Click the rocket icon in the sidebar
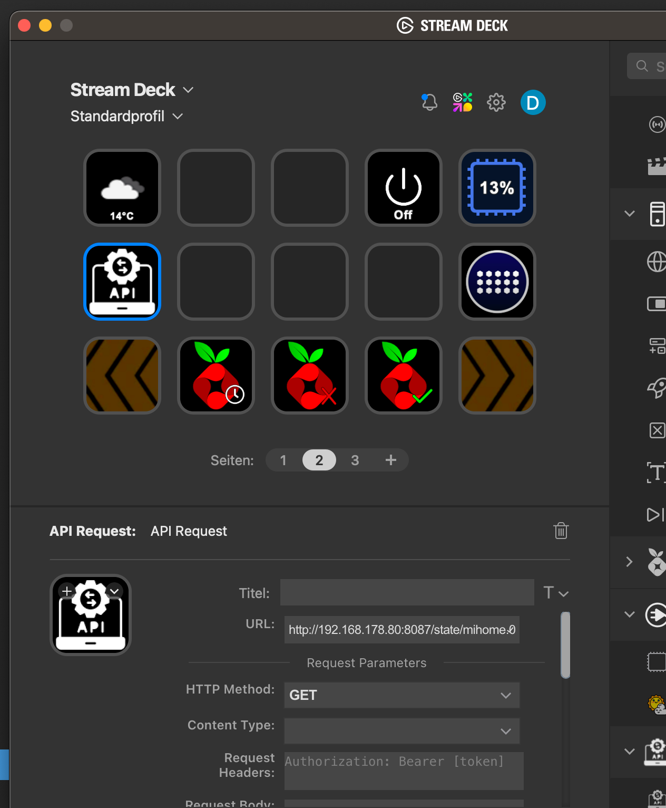The image size is (666, 808). [x=657, y=389]
